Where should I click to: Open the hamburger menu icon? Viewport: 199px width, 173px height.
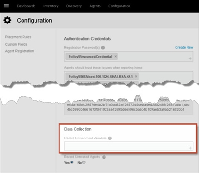click(x=6, y=6)
